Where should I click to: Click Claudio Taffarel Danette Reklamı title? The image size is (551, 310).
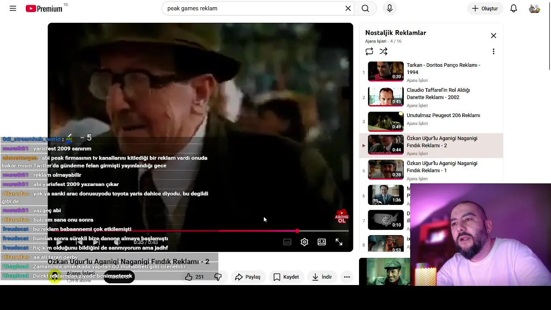click(438, 93)
